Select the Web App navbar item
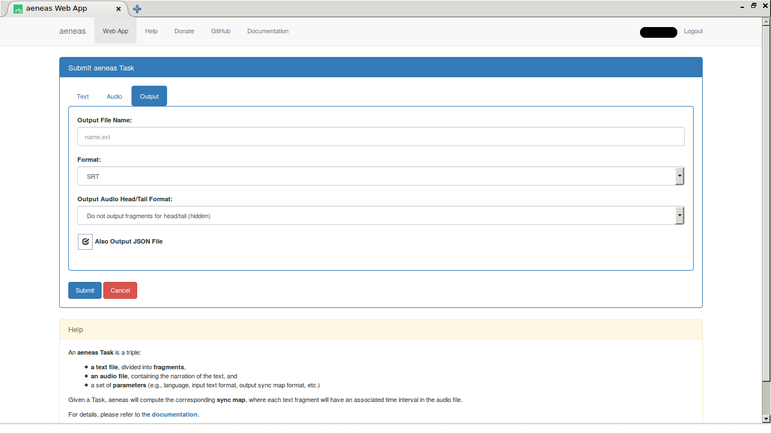Screen dimensions: 771x433 [x=116, y=31]
